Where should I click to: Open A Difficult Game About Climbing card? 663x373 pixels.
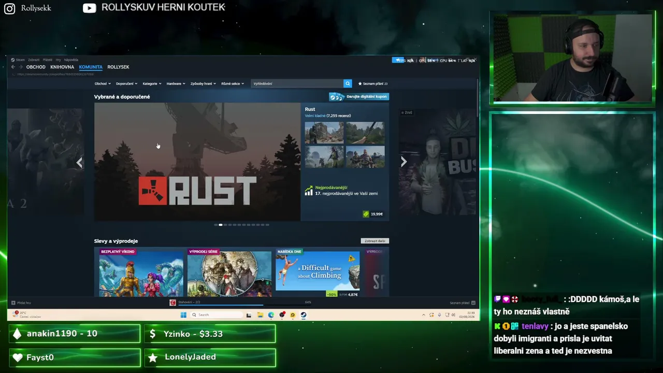(x=318, y=272)
